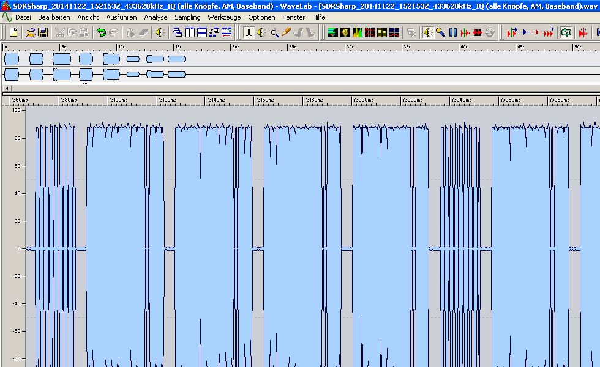Click the tile windows vertically icon
The image size is (600, 367).
click(190, 32)
